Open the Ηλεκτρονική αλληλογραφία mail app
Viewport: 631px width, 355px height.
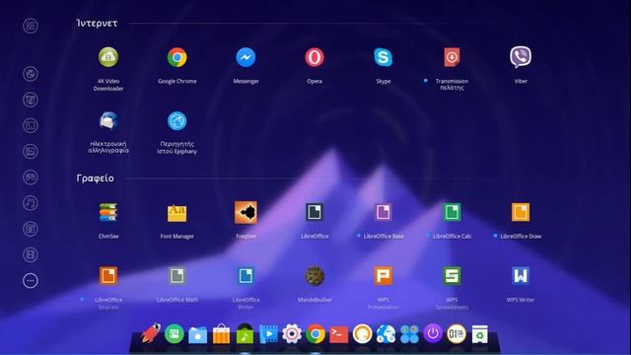[x=108, y=120]
